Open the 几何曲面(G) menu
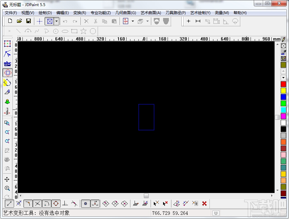This screenshot has width=289, height=219. point(126,13)
